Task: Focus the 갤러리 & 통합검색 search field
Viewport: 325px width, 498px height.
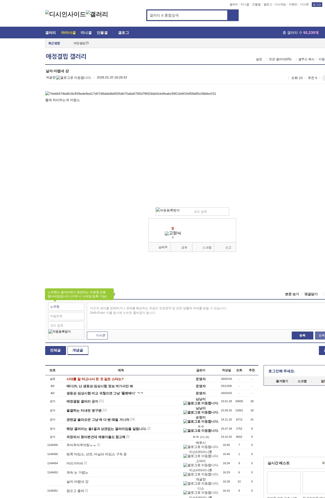Action: (187, 15)
